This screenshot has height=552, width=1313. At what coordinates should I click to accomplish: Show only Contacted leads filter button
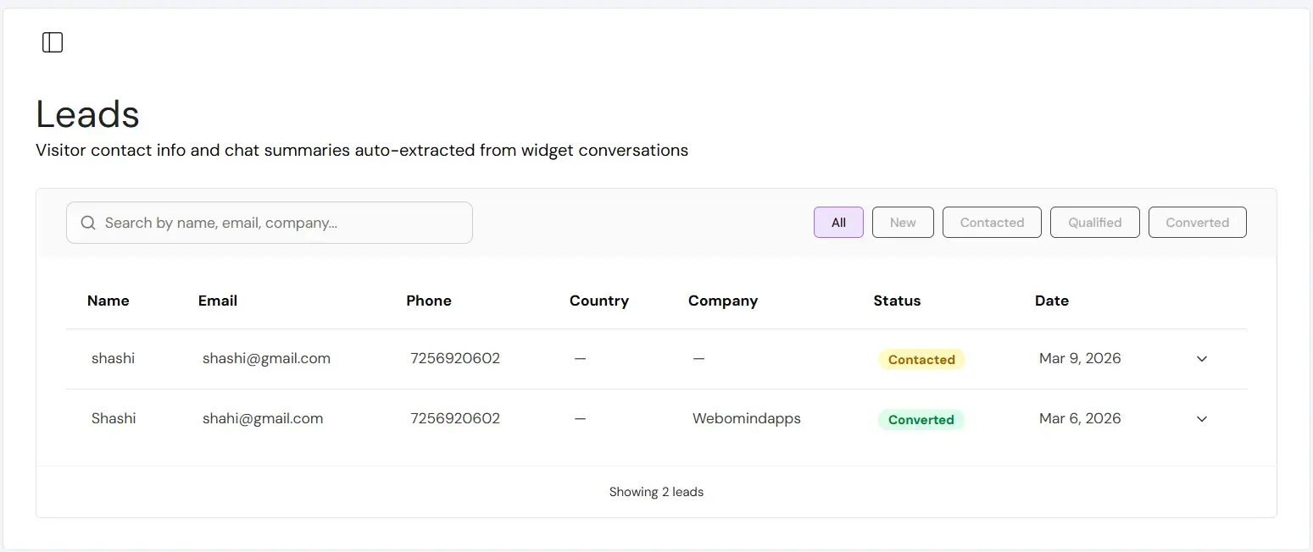click(x=992, y=223)
